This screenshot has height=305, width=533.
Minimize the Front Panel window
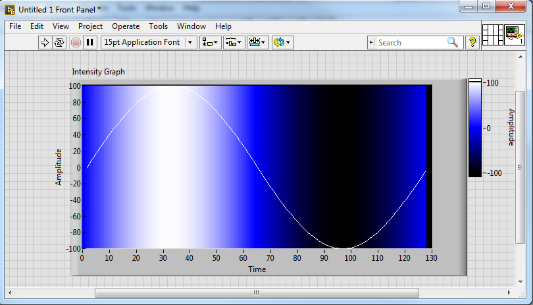point(469,6)
